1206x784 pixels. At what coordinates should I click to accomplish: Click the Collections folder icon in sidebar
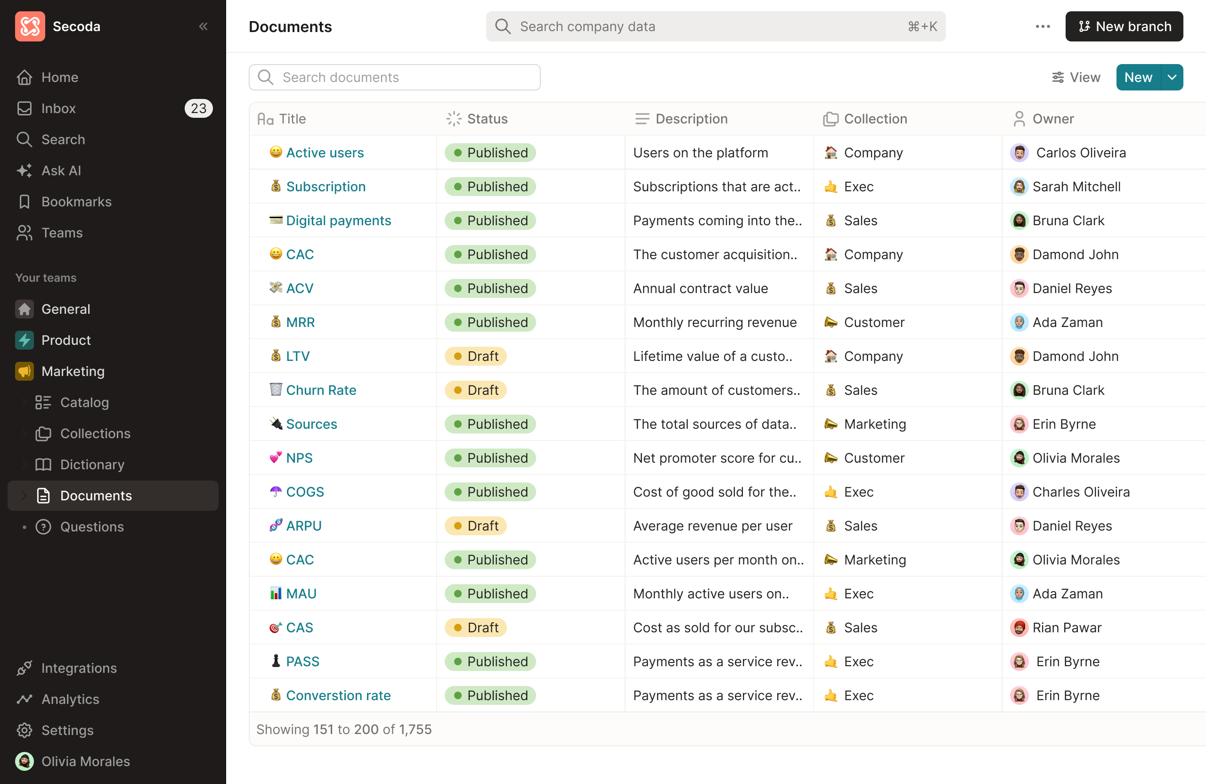(x=43, y=433)
